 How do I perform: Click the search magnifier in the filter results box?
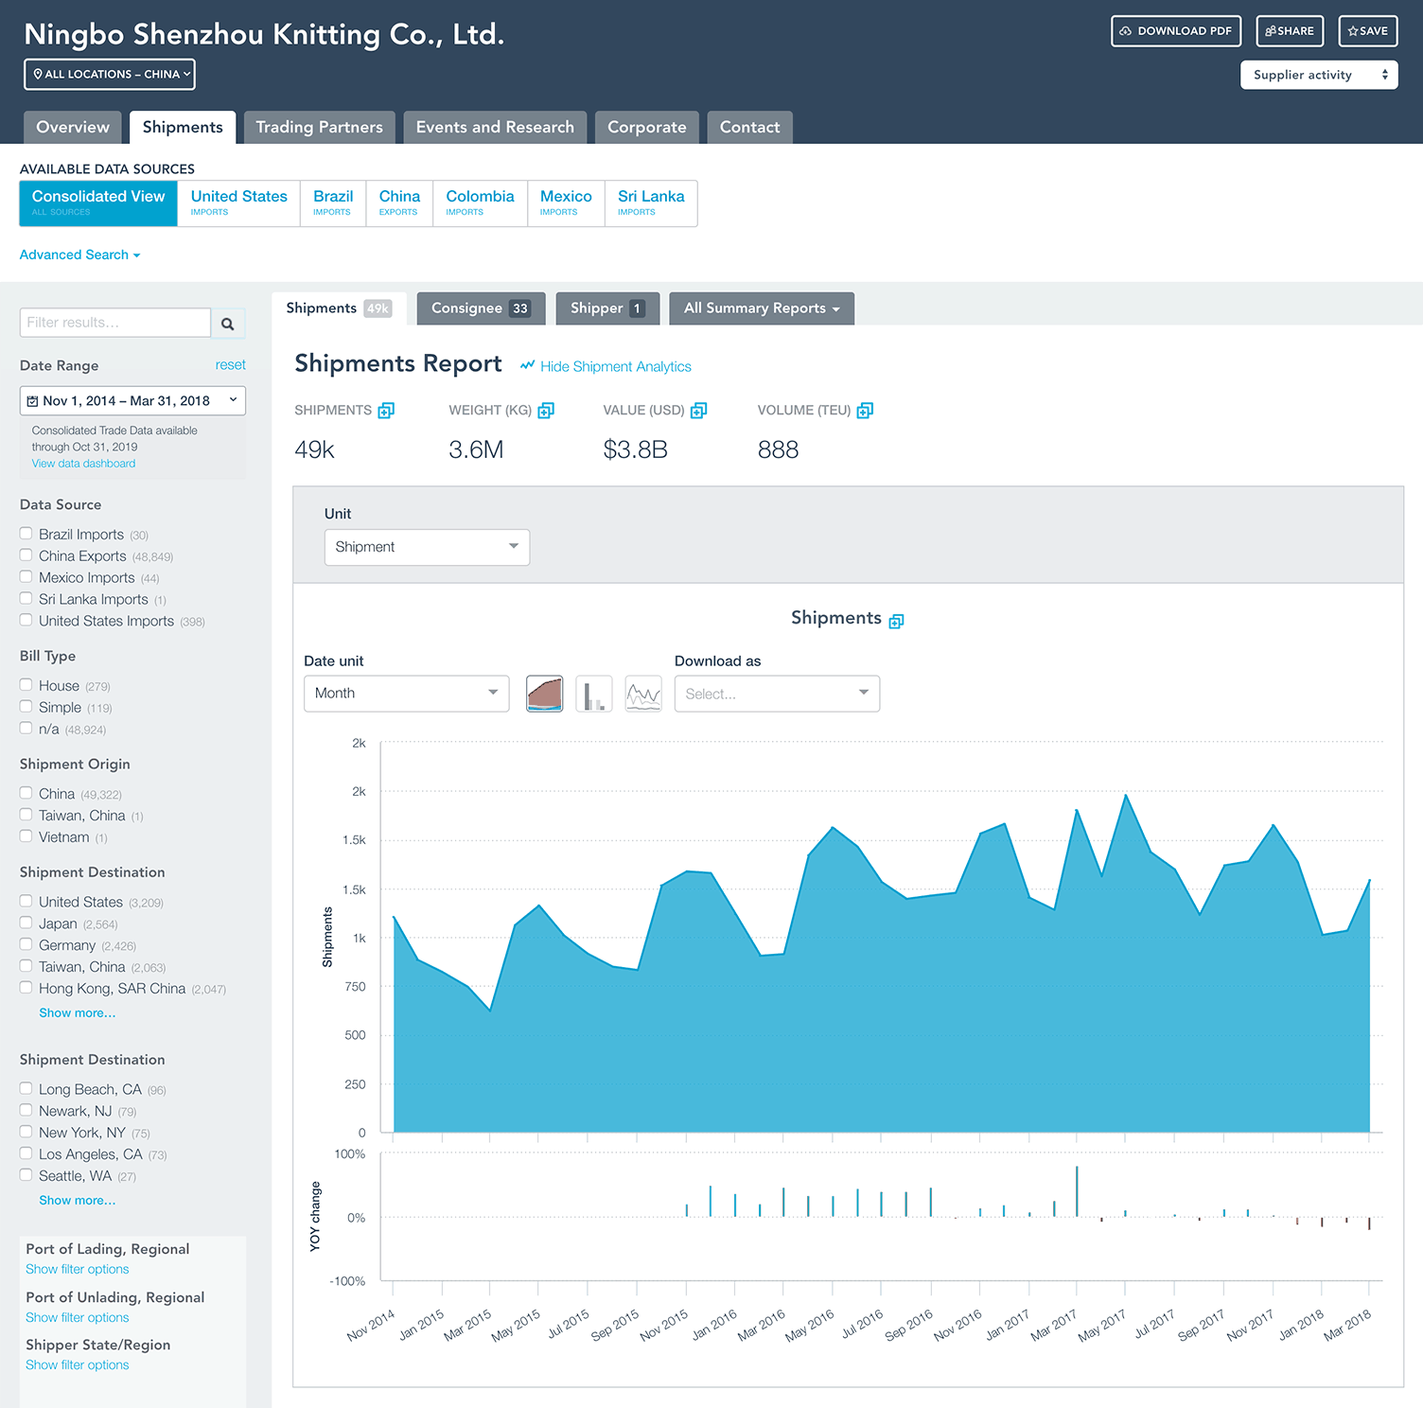(228, 323)
